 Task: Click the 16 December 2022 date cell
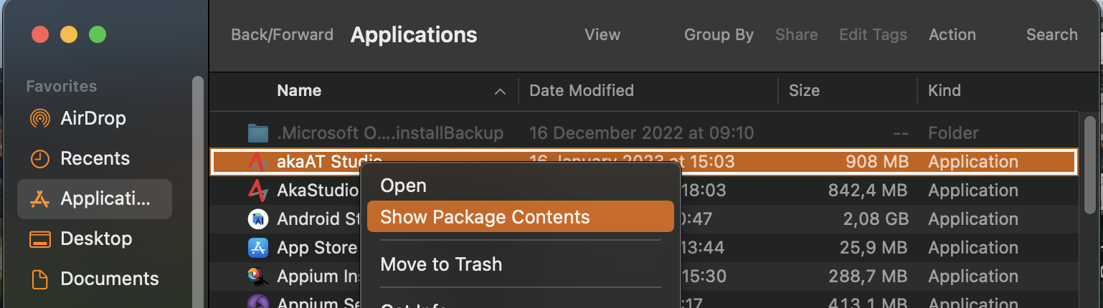click(641, 133)
